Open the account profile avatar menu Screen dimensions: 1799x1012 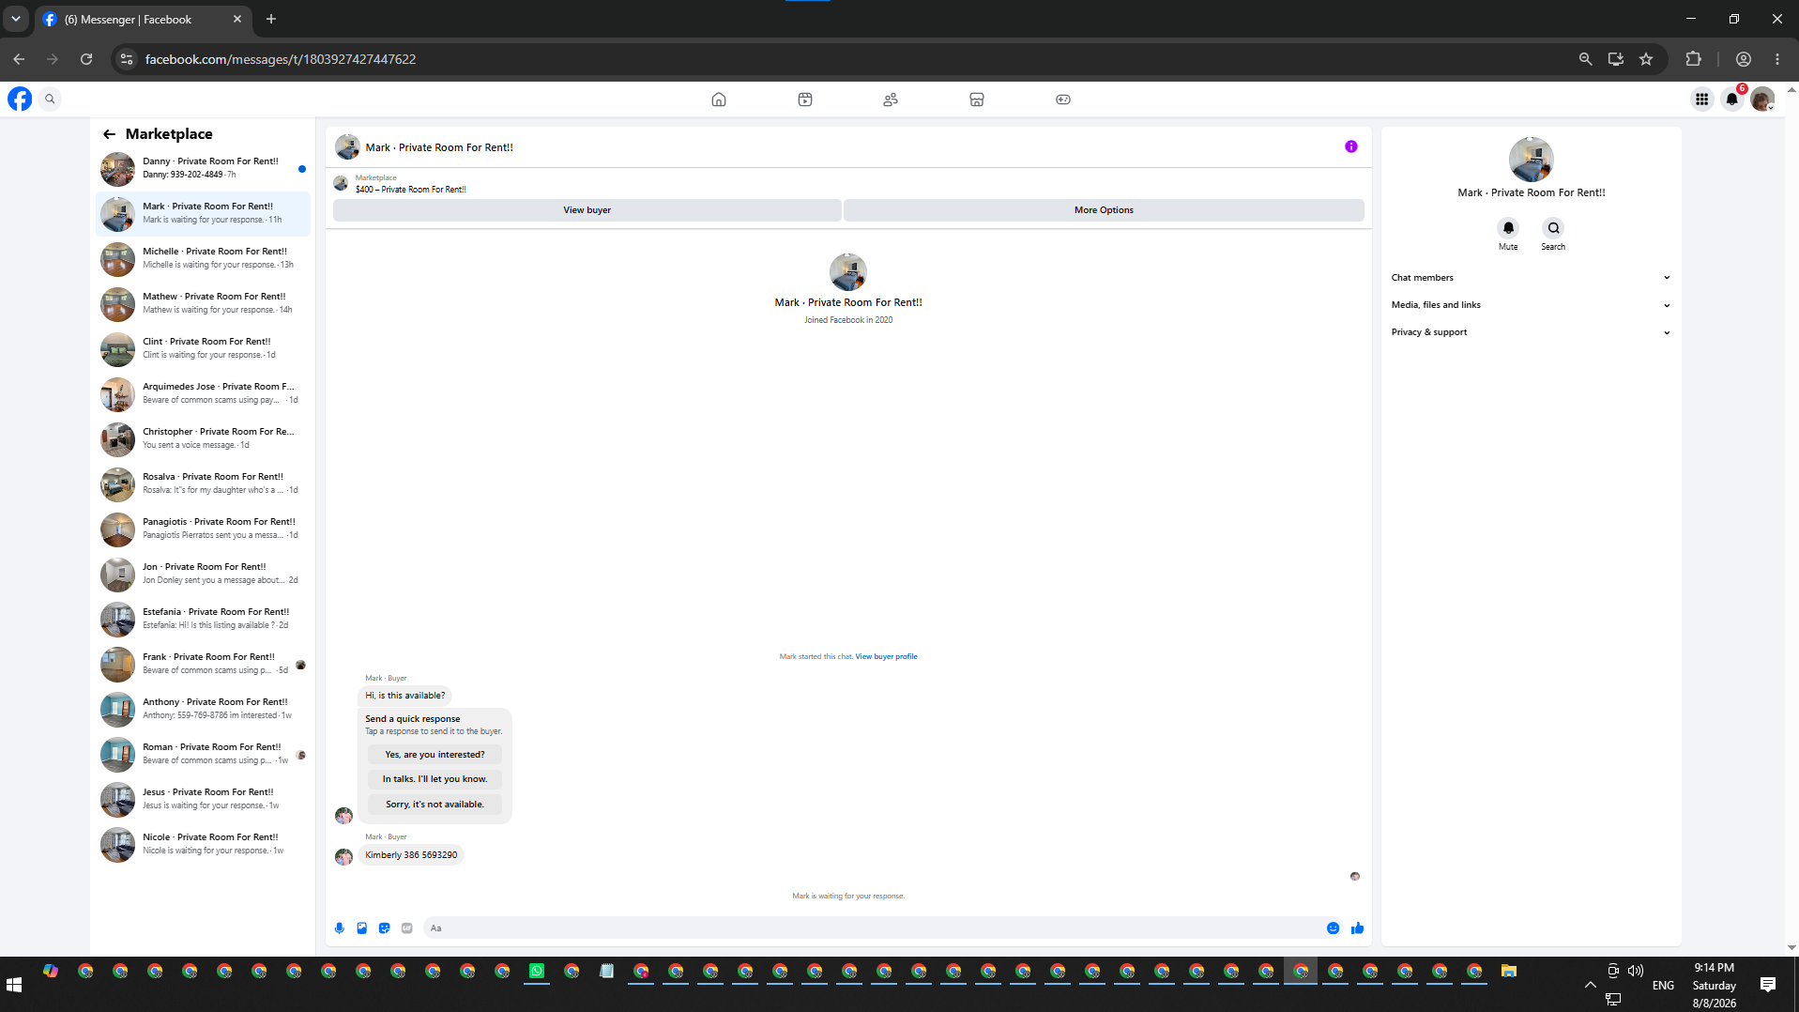click(x=1762, y=99)
